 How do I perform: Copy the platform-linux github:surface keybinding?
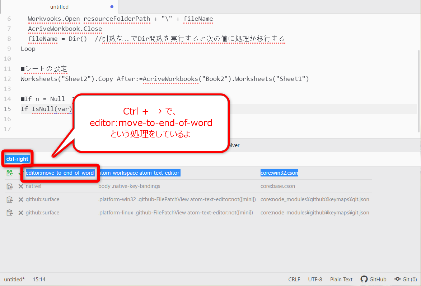click(x=10, y=212)
